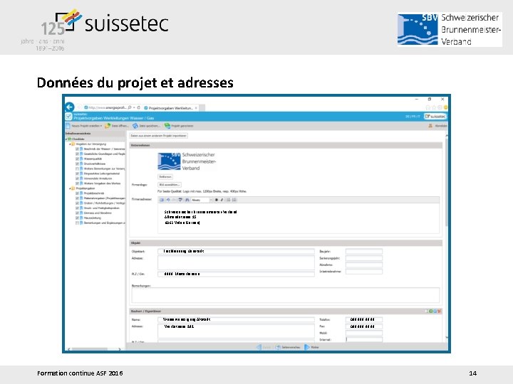513x384 pixels.
Task: Click green add icon in Bauherr section header
Action: tap(431, 311)
